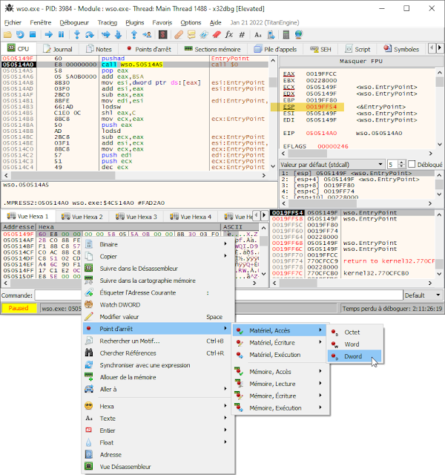Click the Paused status indicator
The height and width of the screenshot is (475, 445).
click(x=19, y=308)
